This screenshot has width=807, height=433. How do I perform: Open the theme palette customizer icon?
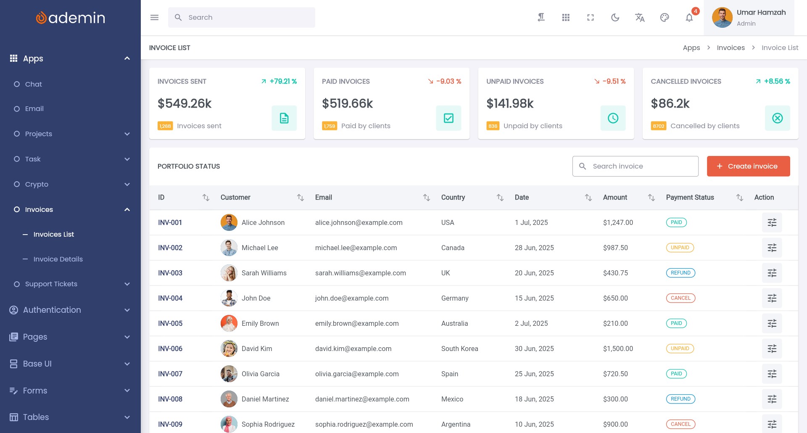(665, 18)
